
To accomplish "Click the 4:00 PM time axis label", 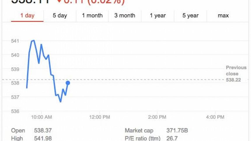I will tap(215, 117).
